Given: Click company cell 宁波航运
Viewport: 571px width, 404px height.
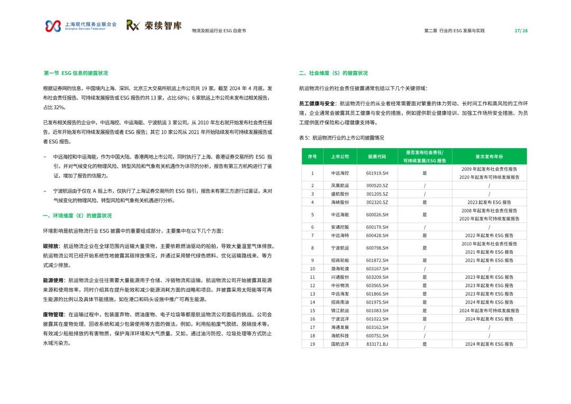Looking at the screenshot, I should point(340,248).
